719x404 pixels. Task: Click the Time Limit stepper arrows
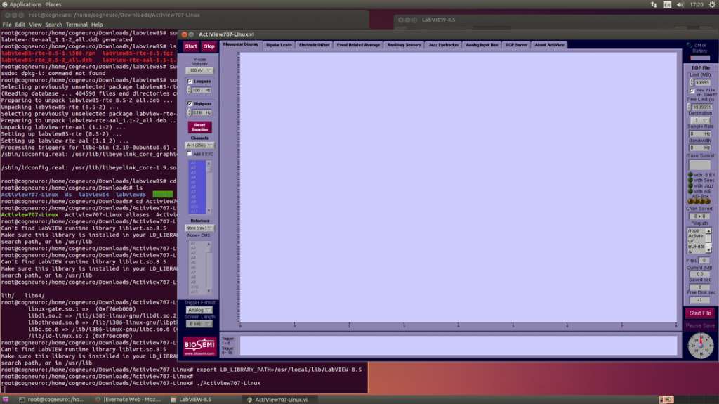coord(689,107)
